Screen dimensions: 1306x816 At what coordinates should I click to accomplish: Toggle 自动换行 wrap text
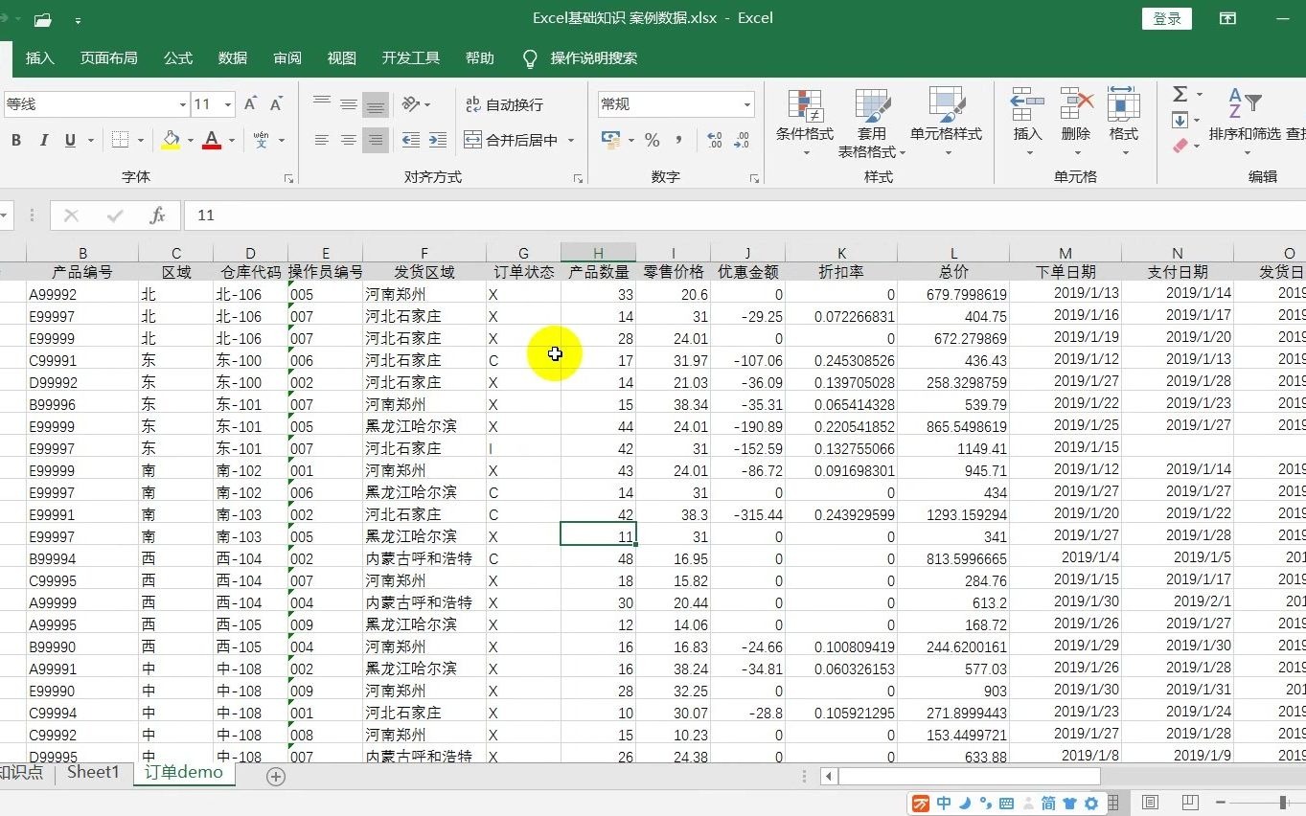point(504,104)
